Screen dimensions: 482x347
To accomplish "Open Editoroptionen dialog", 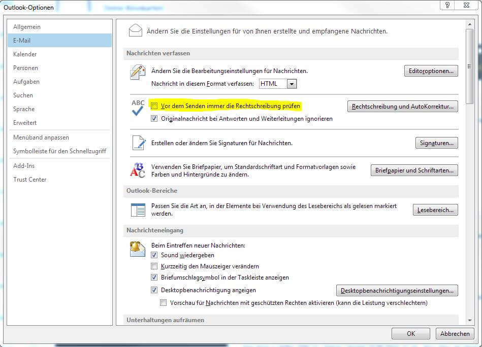I will 431,71.
